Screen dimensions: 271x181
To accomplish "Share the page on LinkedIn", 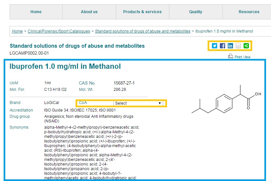I will click(x=230, y=46).
